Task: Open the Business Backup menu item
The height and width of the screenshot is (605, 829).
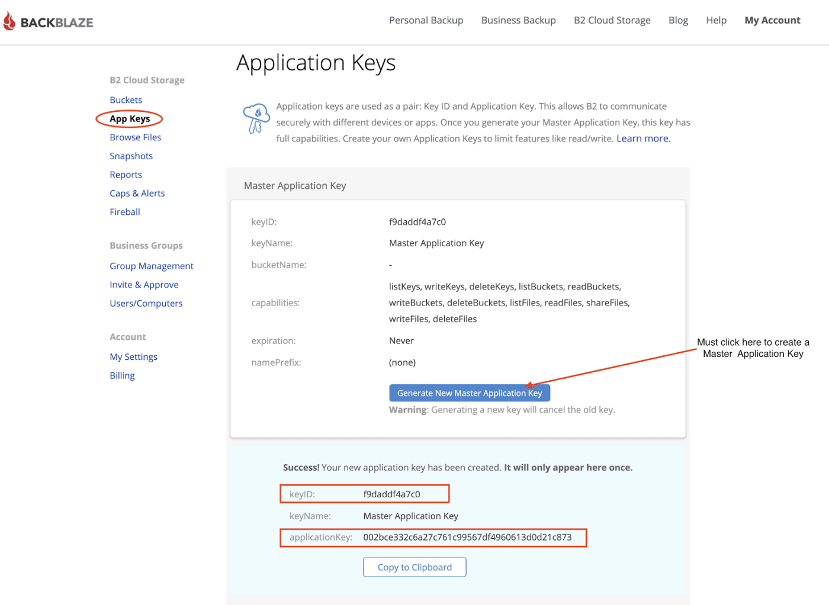Action: tap(518, 20)
